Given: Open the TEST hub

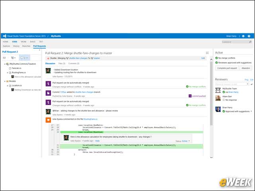Looking at the screenshot, I should (x=41, y=42).
